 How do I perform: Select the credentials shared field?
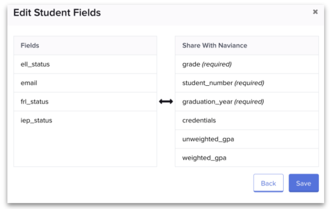click(x=199, y=120)
